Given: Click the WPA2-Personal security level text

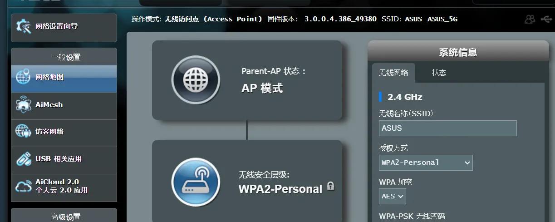Looking at the screenshot, I should [x=280, y=189].
